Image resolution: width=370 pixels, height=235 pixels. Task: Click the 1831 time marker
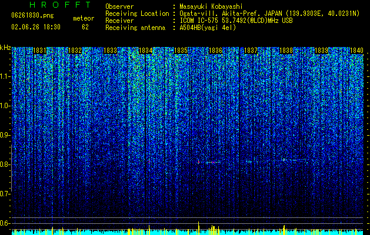(39, 51)
